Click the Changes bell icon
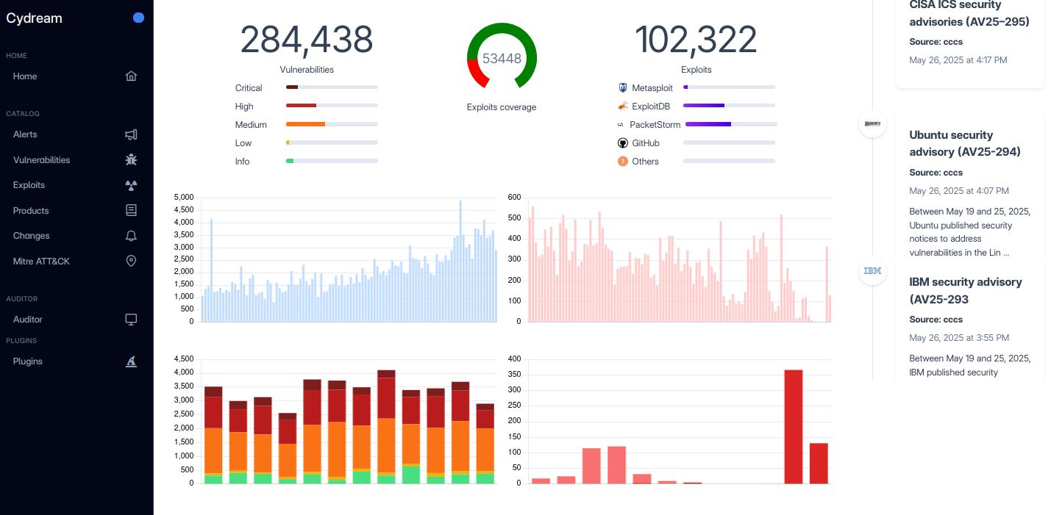Image resolution: width=1062 pixels, height=515 pixels. [131, 236]
